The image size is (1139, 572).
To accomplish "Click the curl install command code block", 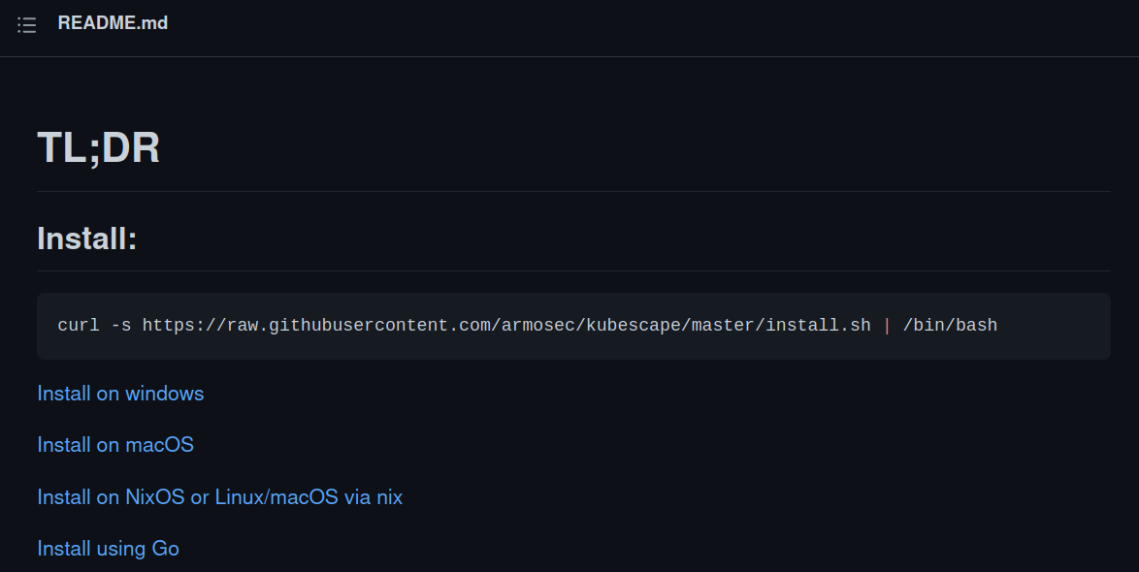I will (x=572, y=325).
